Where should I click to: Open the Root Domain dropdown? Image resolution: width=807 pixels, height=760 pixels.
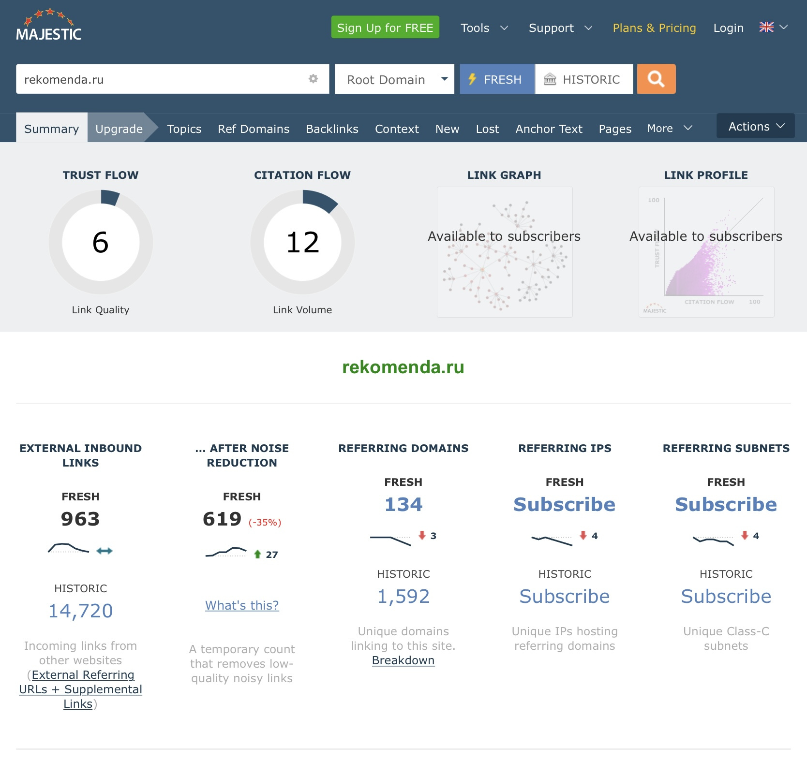(395, 79)
